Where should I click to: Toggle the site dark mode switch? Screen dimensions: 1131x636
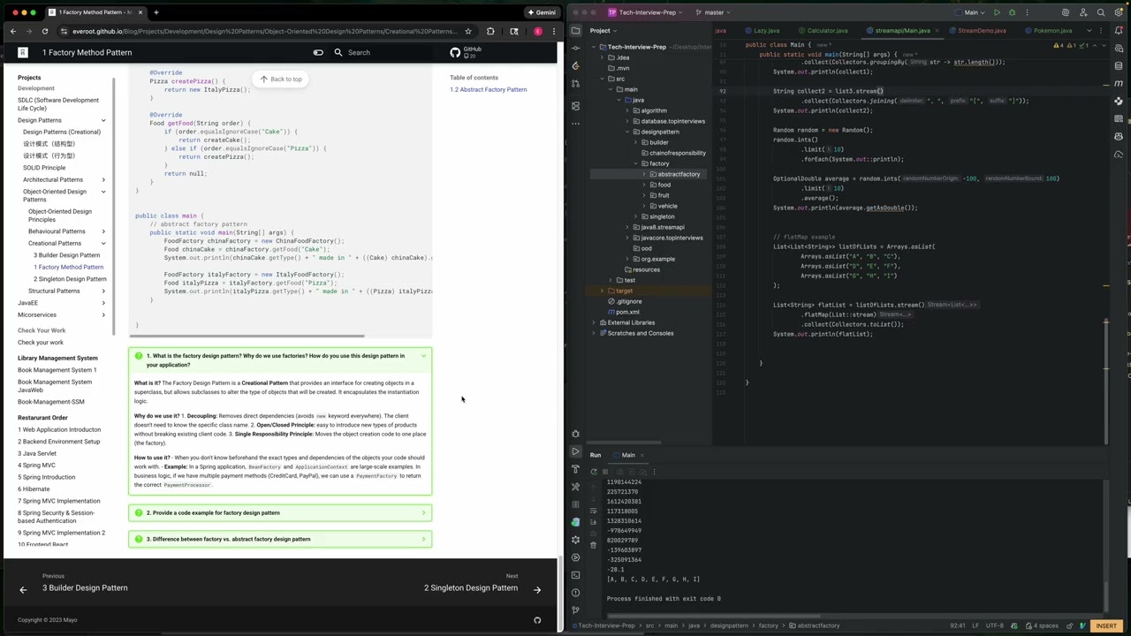[x=318, y=52]
